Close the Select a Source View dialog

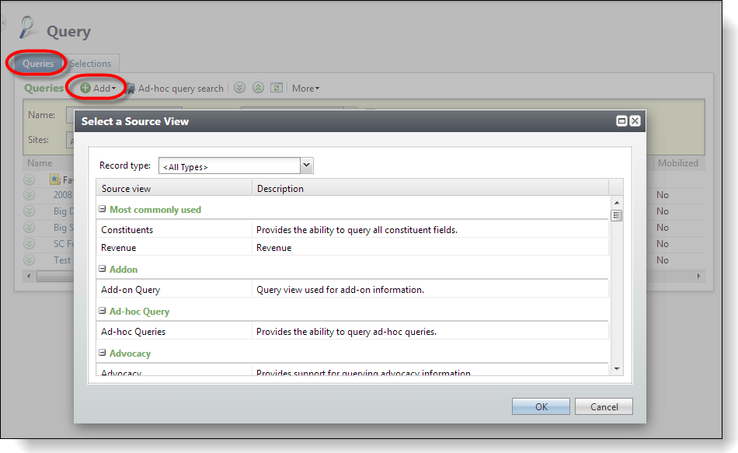tap(635, 121)
